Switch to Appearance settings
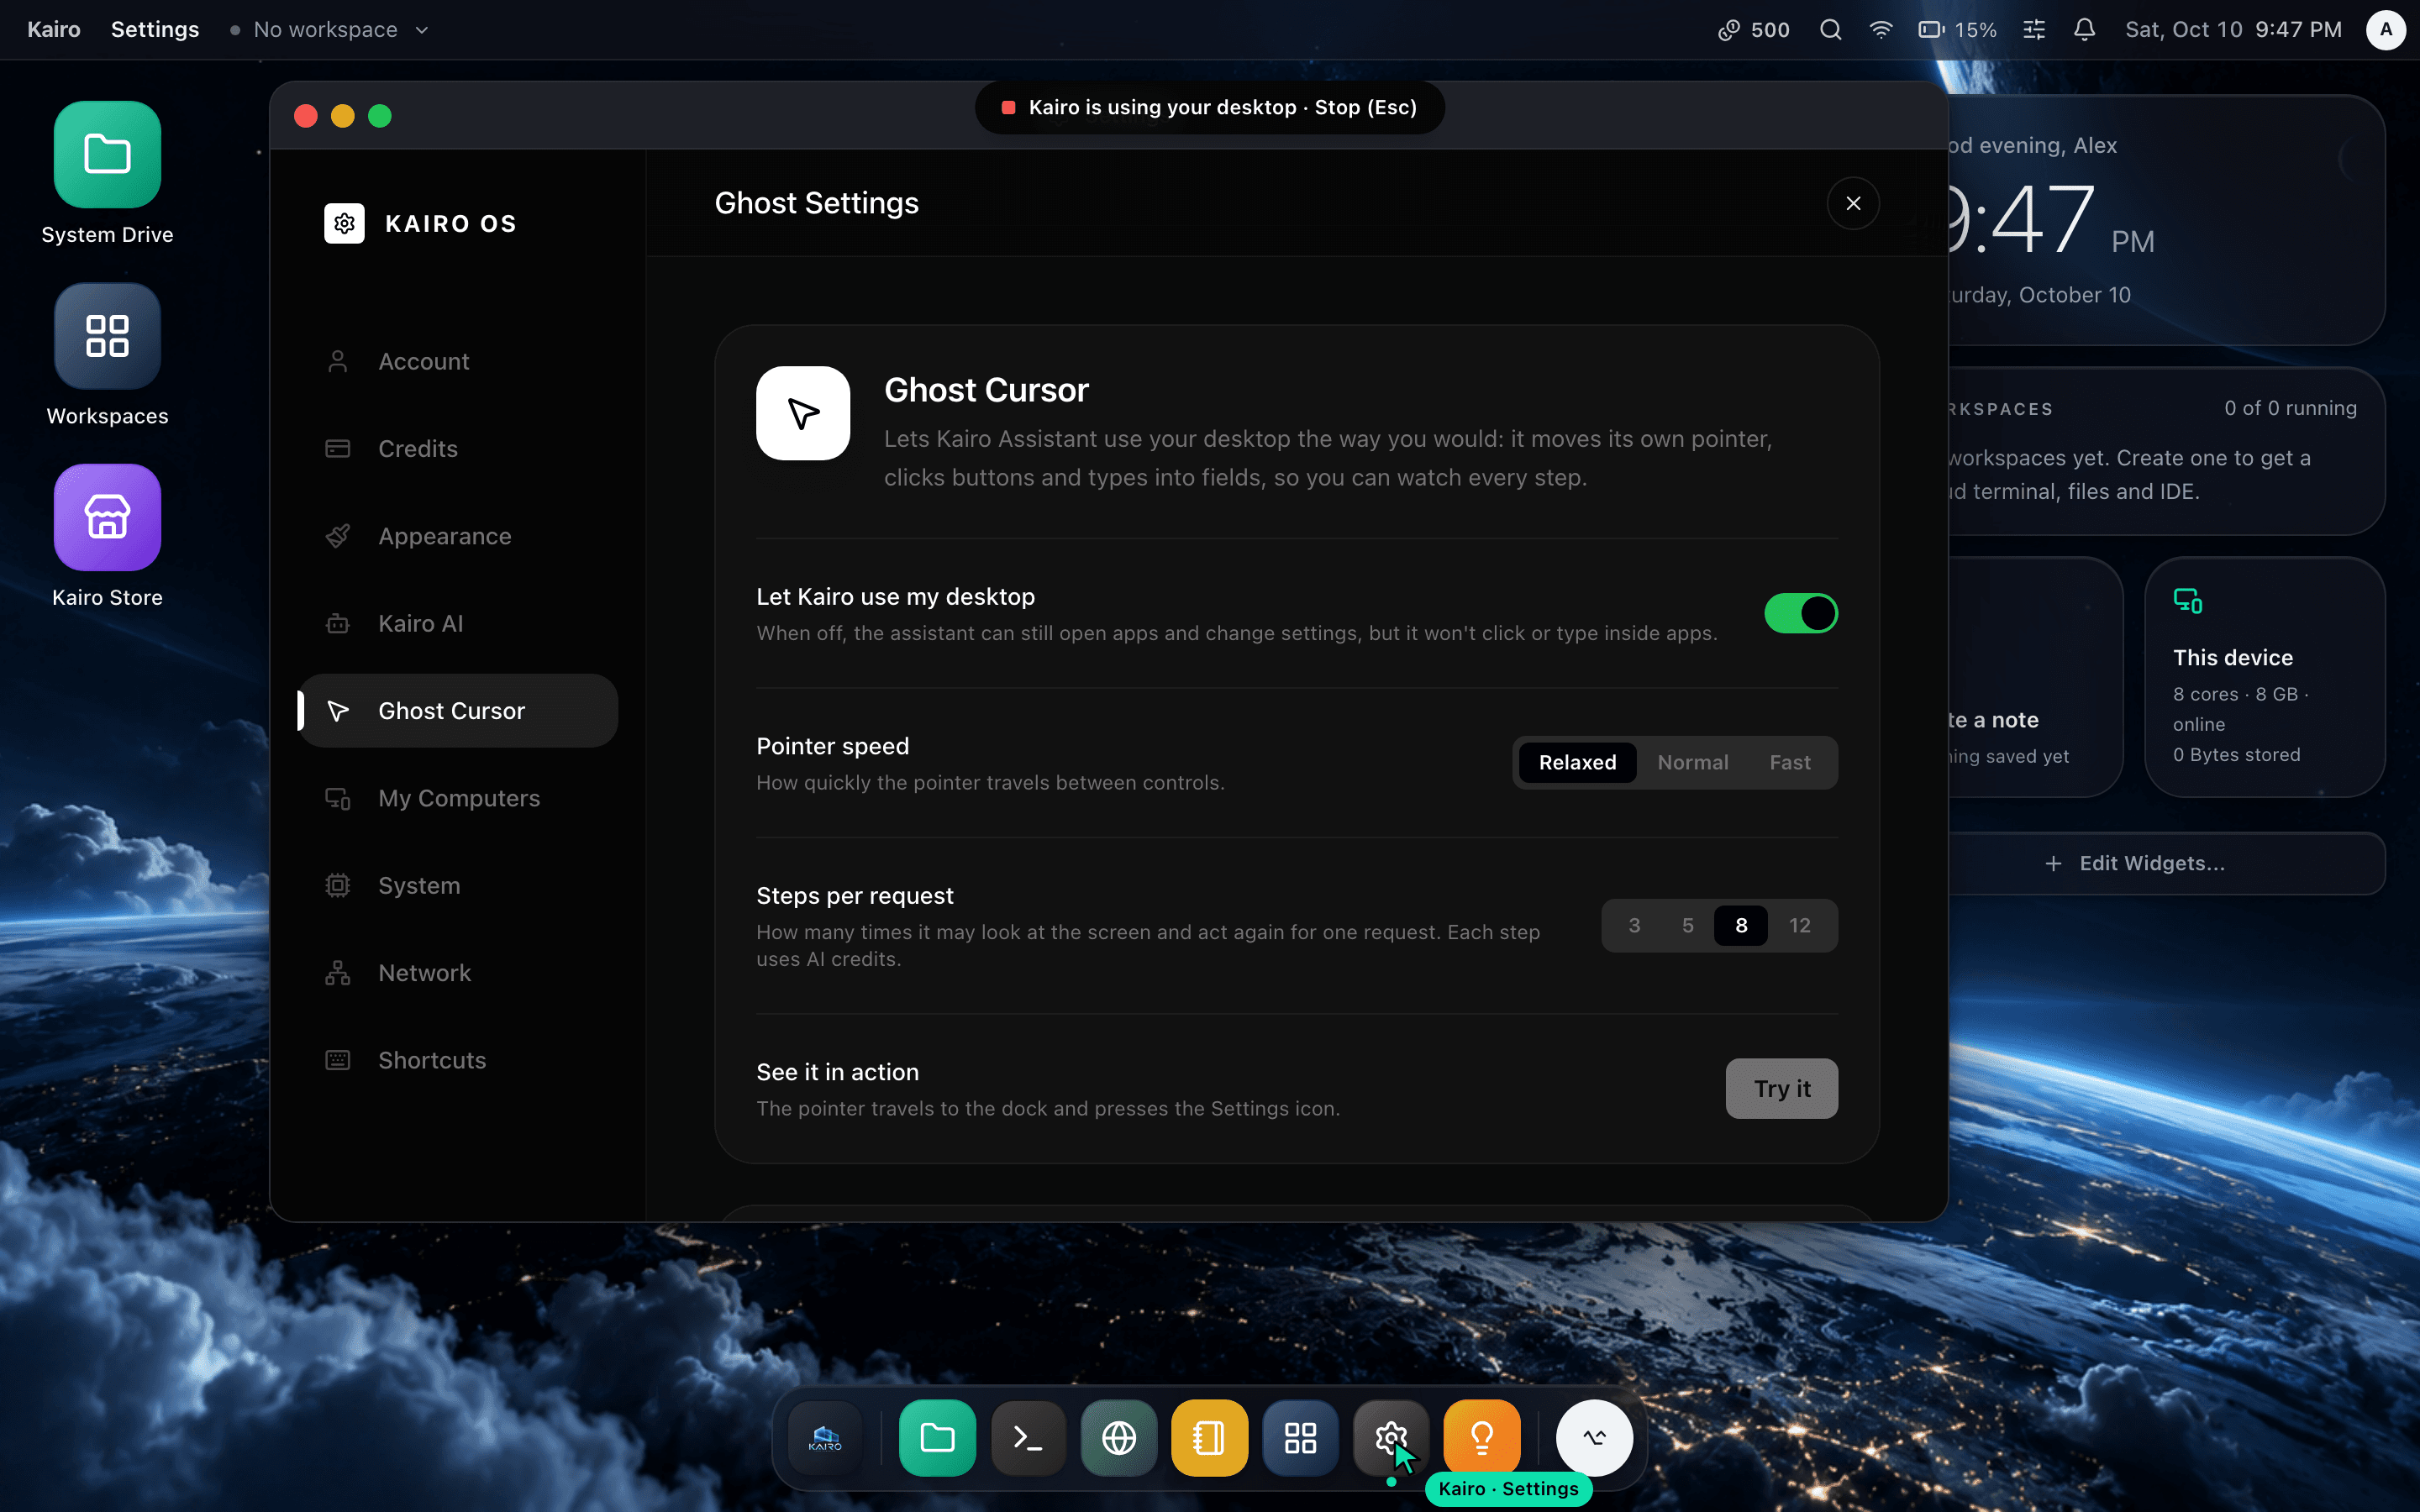This screenshot has height=1512, width=2420. tap(458, 537)
